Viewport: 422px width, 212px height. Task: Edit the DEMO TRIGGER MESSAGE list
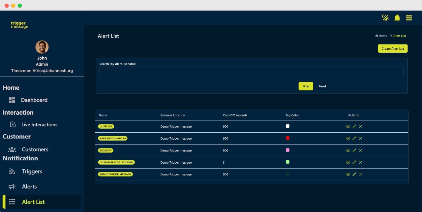(x=354, y=174)
